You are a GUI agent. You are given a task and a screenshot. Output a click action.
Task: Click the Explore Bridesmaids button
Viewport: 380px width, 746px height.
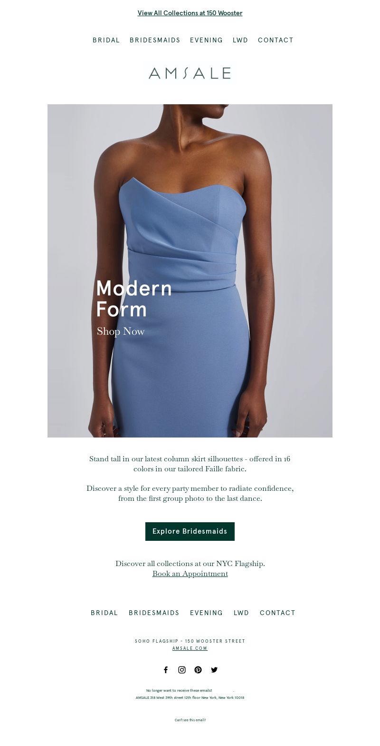pos(190,531)
